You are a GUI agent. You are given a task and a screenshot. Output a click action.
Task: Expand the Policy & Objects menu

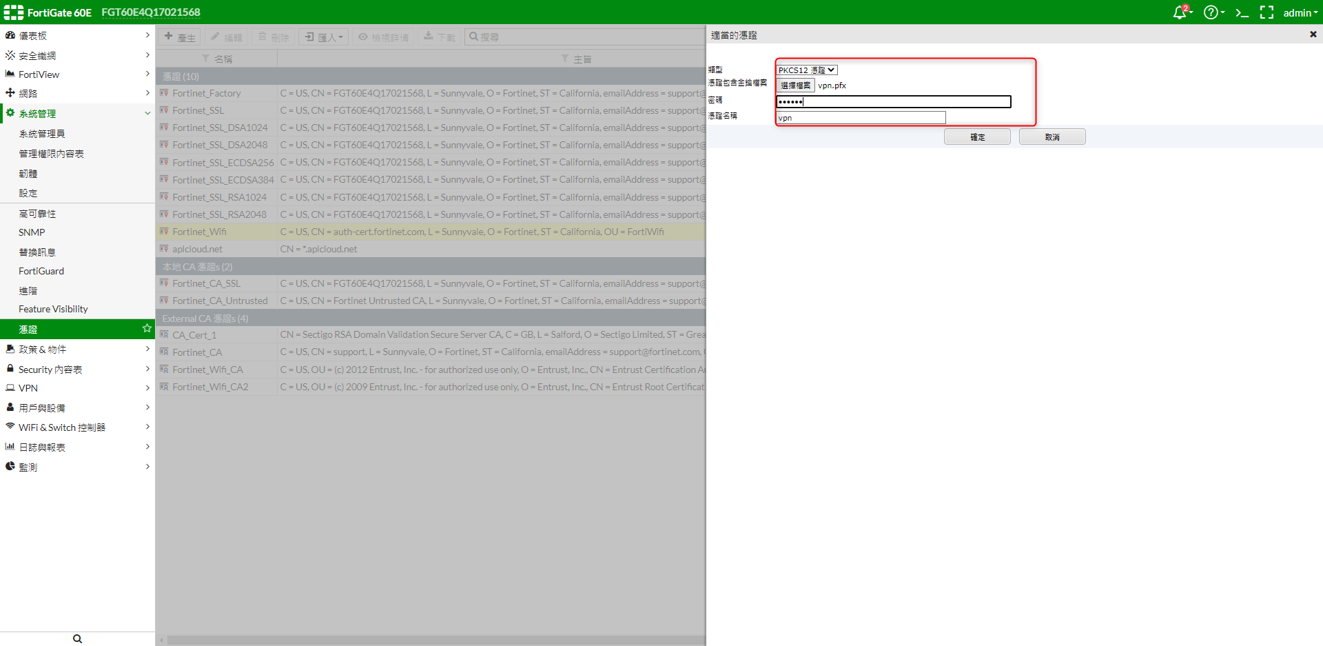(x=77, y=350)
